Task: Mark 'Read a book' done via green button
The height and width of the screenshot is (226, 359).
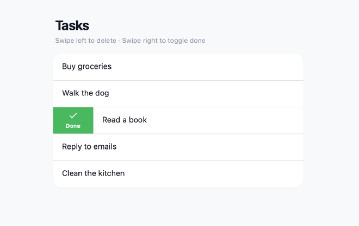Action: coord(73,120)
